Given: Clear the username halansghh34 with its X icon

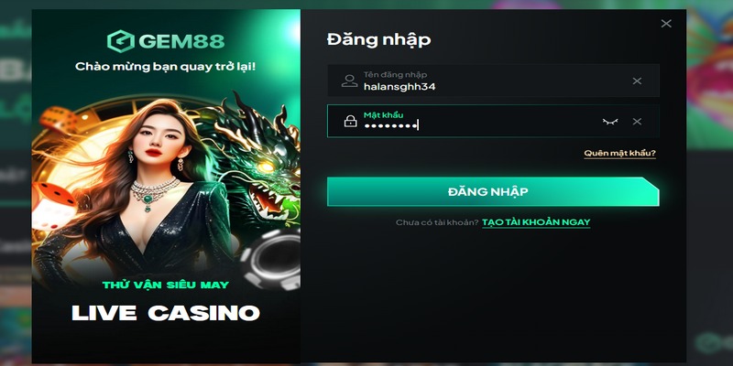Looking at the screenshot, I should (x=637, y=81).
